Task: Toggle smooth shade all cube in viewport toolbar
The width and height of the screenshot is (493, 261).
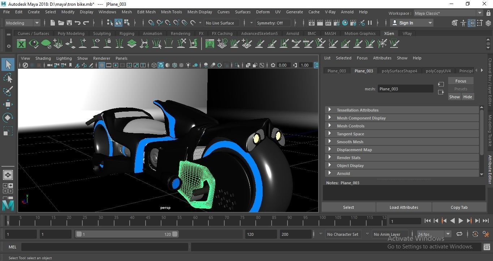Action: click(x=161, y=65)
